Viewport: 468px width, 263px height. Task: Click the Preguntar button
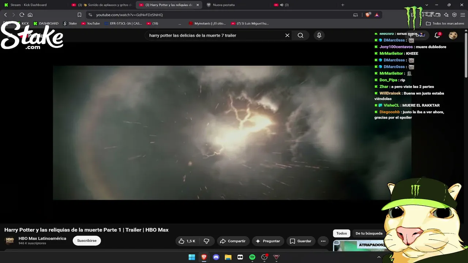268,241
